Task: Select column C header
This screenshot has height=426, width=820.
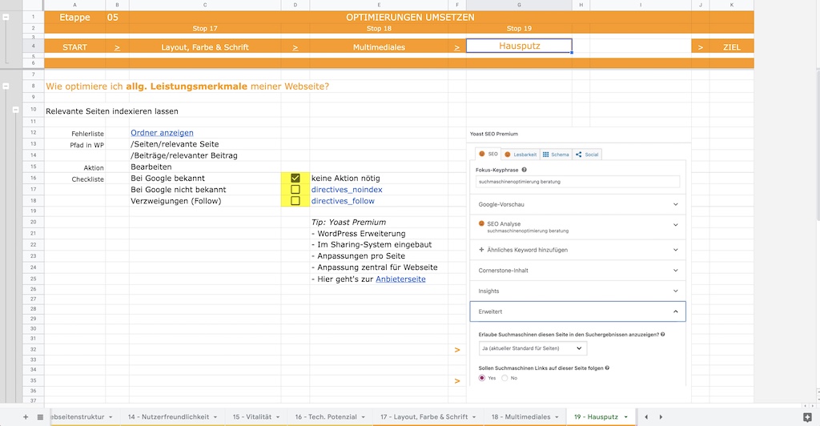Action: (205, 6)
